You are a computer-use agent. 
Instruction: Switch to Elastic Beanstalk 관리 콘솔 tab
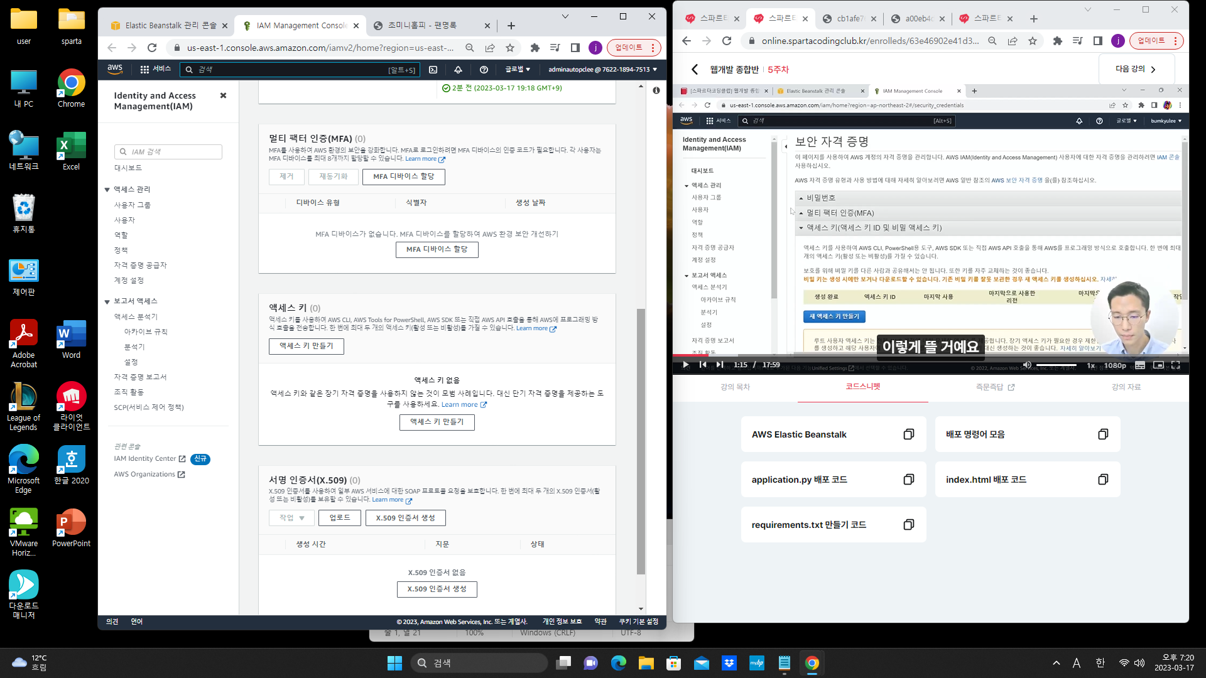tap(170, 26)
